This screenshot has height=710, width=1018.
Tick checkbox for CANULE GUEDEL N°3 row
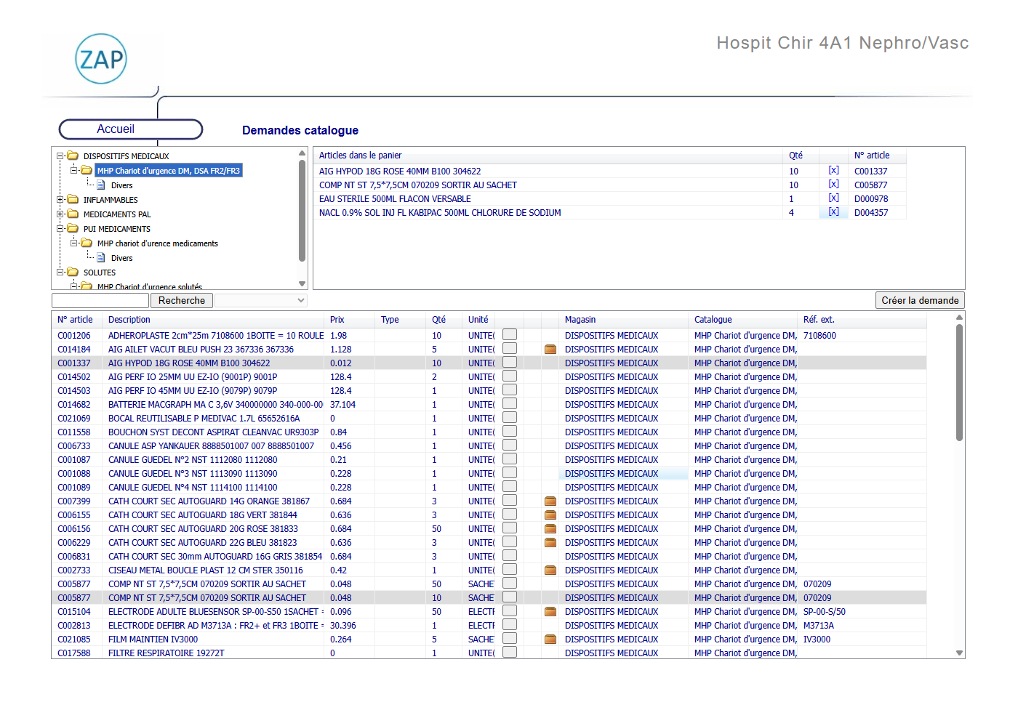510,473
